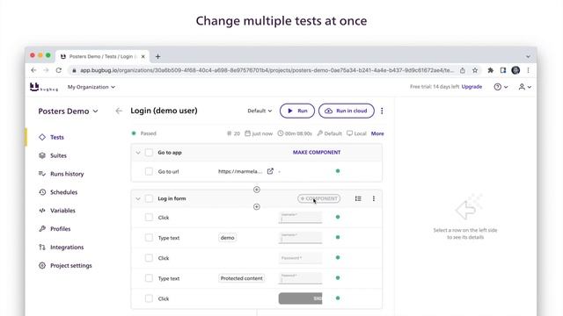Click the Run button

(x=297, y=111)
